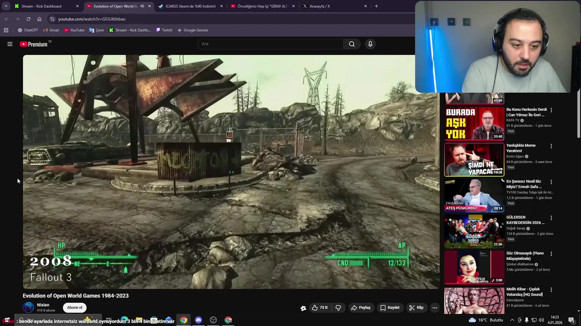Open Soğuk Savaş 21:56 thumbnail
This screenshot has width=581, height=326.
[474, 231]
